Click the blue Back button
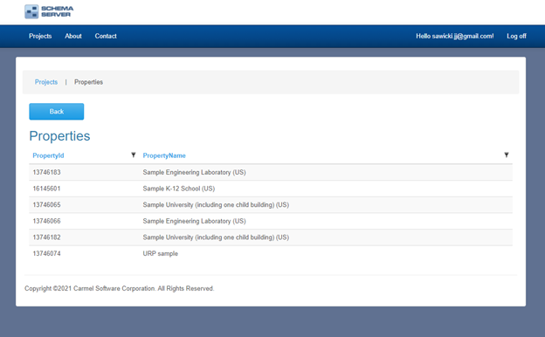 tap(56, 112)
